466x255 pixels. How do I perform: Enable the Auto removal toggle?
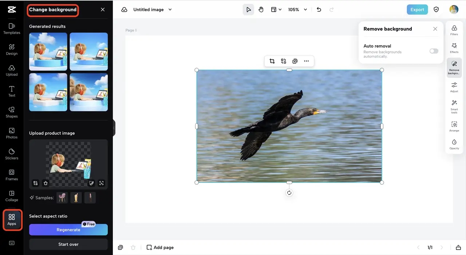[434, 51]
